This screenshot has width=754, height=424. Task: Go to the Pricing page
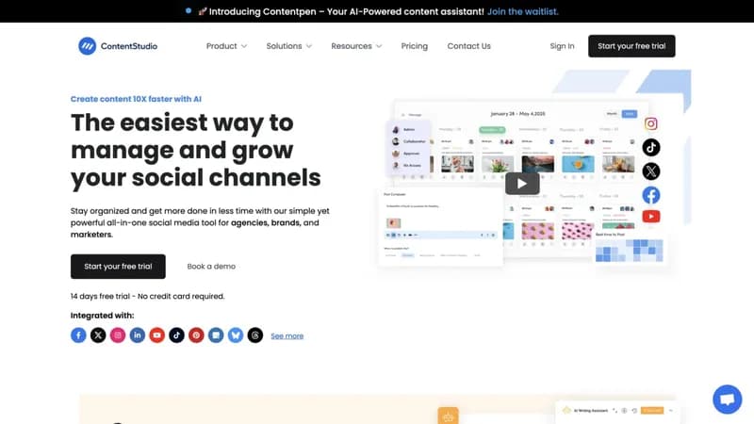(x=414, y=46)
